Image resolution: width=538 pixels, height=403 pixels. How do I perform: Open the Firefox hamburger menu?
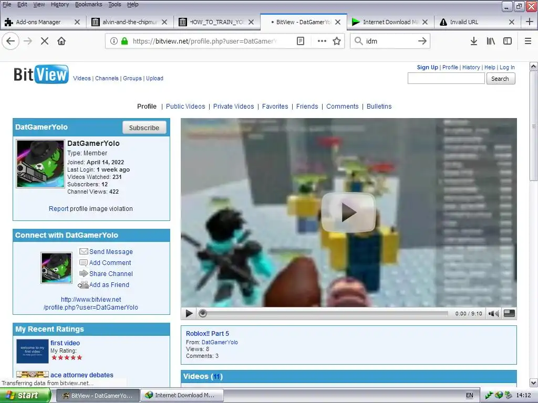click(x=528, y=41)
